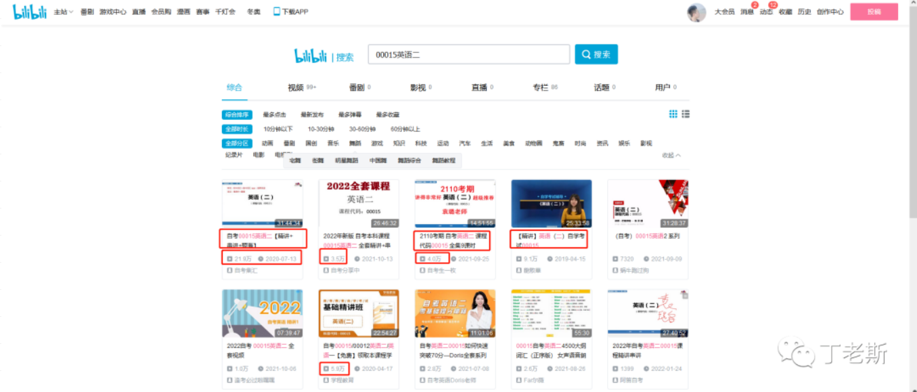Switch to the 视频 tab
The height and width of the screenshot is (392, 917).
tap(302, 87)
